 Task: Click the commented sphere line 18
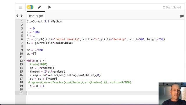point(80,82)
